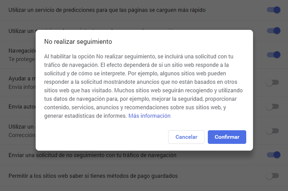Enable the 'Envía auto…' toggle
The height and width of the screenshot is (191, 288).
273,106
